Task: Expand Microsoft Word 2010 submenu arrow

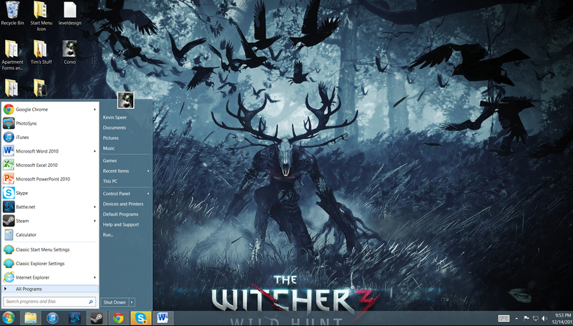Action: tap(95, 151)
